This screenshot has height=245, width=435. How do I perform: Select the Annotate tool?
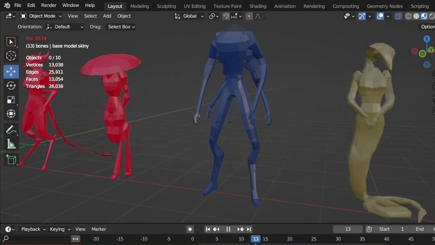(11, 130)
